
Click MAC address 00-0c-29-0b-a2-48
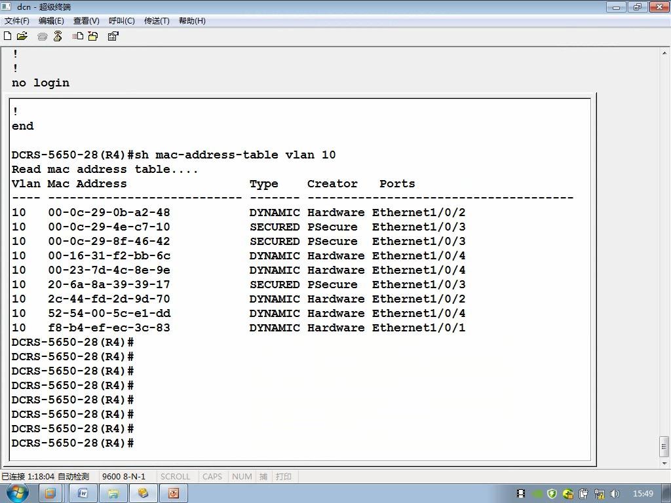click(x=109, y=213)
